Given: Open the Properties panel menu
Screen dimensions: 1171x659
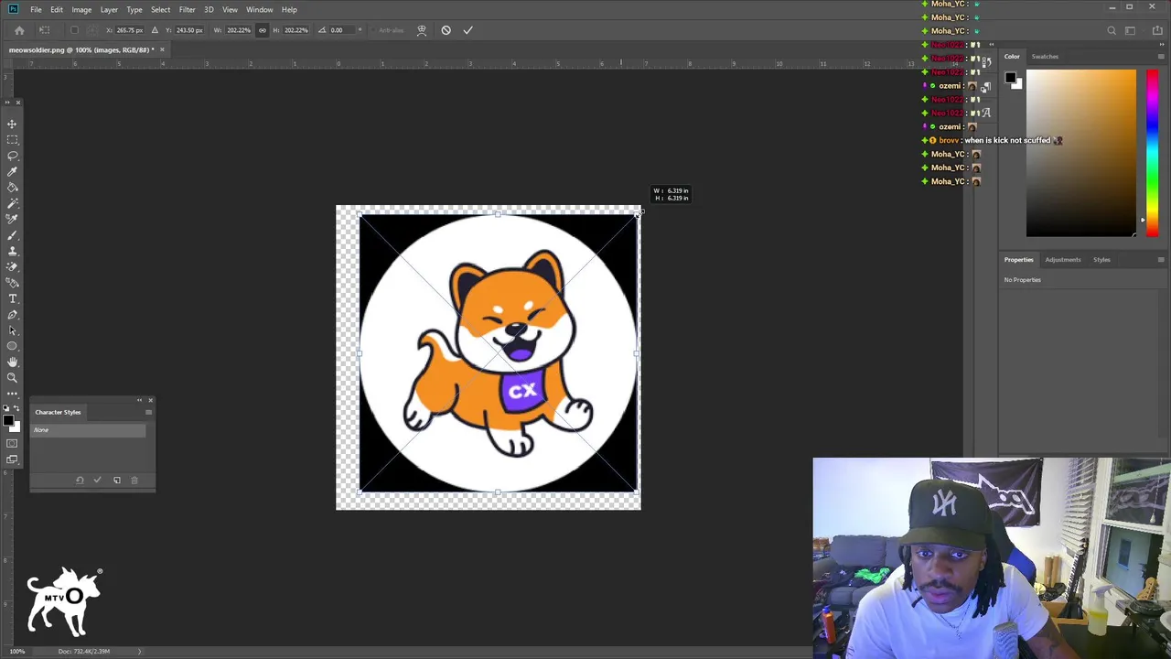Looking at the screenshot, I should pyautogui.click(x=1161, y=260).
